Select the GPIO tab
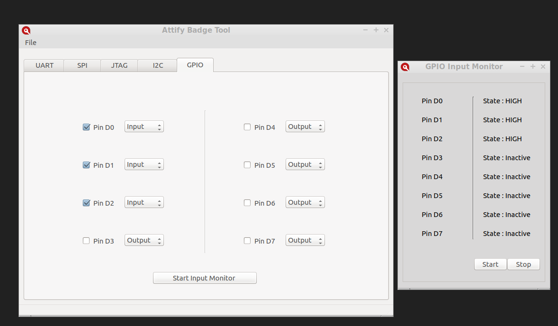The width and height of the screenshot is (558, 326). pos(195,65)
